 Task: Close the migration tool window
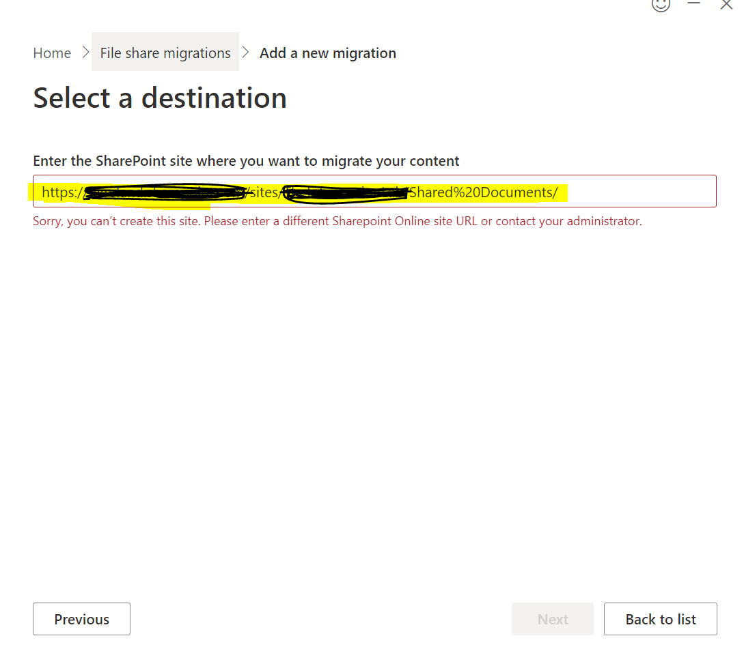coord(726,4)
